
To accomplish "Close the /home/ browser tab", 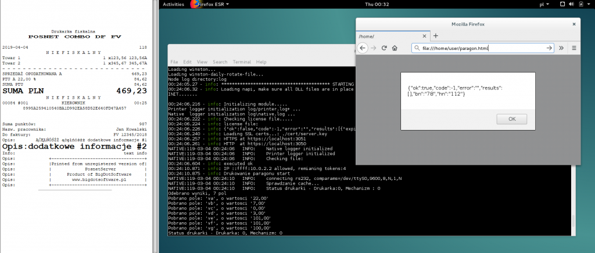I will [425, 36].
